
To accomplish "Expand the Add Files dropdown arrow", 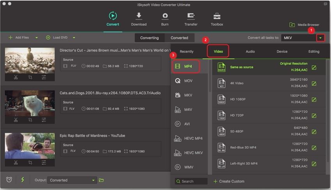I will (37, 38).
